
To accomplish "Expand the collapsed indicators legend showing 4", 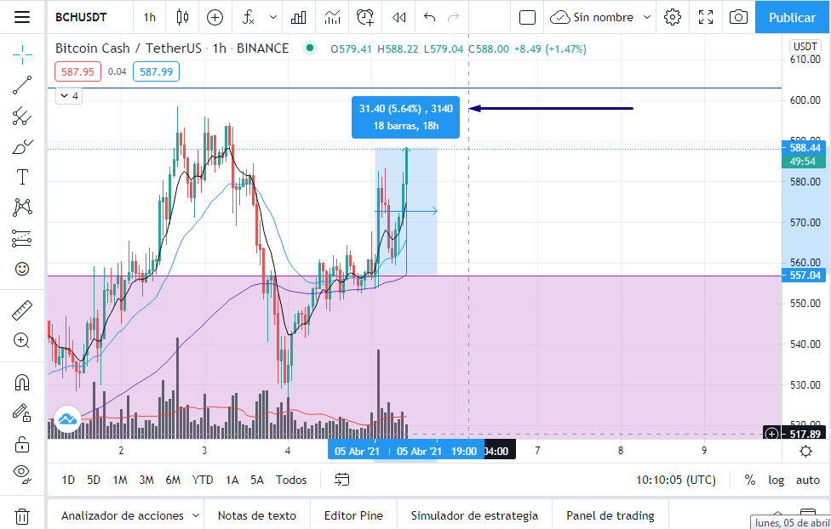I will coord(69,96).
